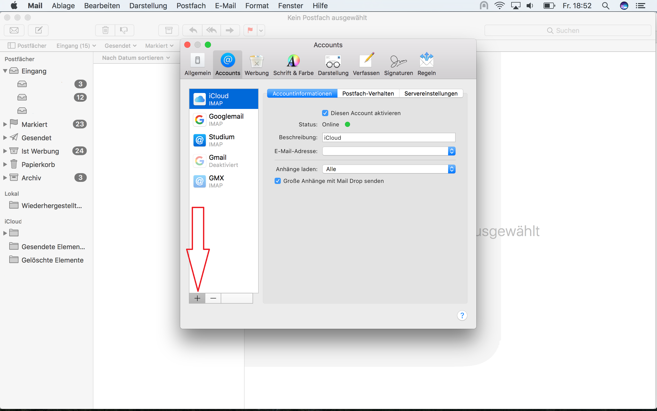Add account with the plus button
Screen dimensions: 657x411
[197, 298]
